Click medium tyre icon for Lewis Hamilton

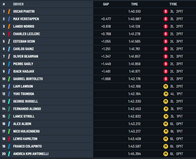tap(165, 139)
